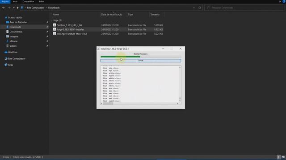Minimize the Forge installer window
The image size is (286, 160).
[x=163, y=48]
